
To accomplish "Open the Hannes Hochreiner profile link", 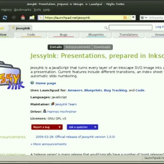I will click(62, 112).
